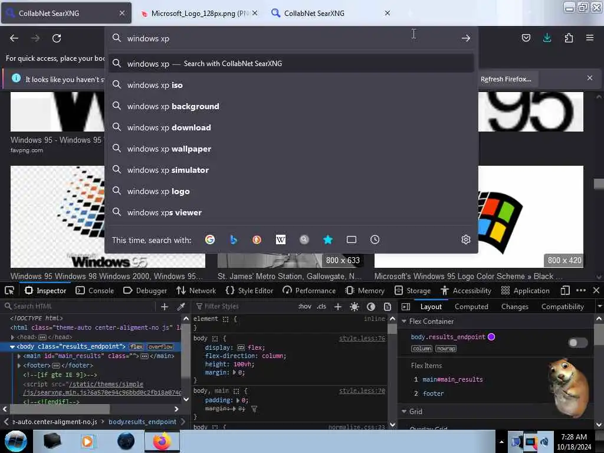
Task: Click the go arrow in the address bar
Action: 466,38
